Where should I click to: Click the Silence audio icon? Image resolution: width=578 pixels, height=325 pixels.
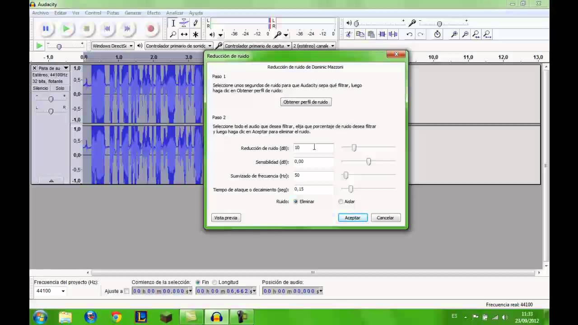[x=393, y=34]
